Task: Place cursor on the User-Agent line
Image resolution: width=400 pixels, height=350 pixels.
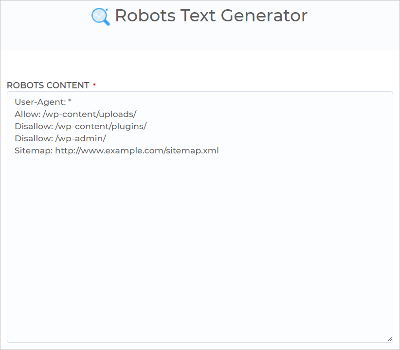Action: pyautogui.click(x=43, y=102)
